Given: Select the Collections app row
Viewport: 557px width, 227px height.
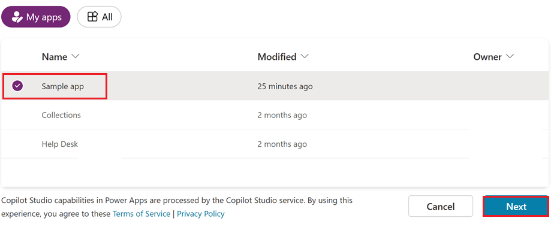Looking at the screenshot, I should (275, 115).
